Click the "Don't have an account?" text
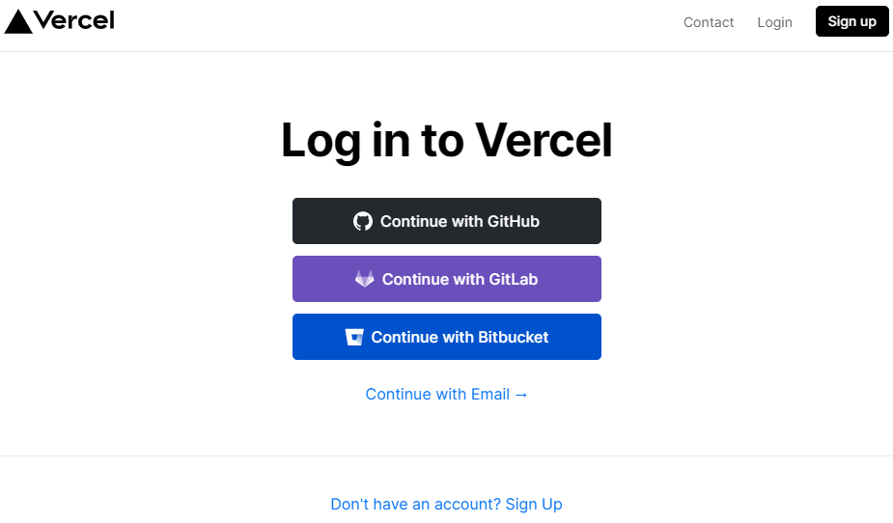 click(416, 505)
